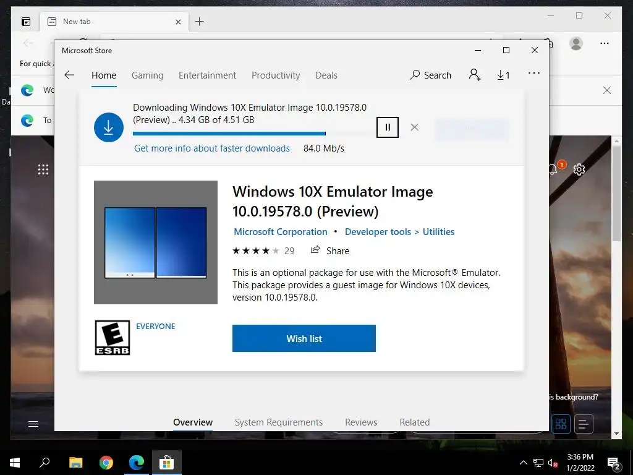Viewport: 633px width, 475px height.
Task: Open Get more info about faster downloads
Action: (x=212, y=148)
